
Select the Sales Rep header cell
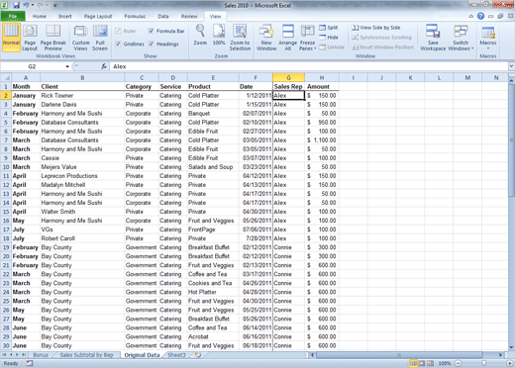[x=288, y=86]
